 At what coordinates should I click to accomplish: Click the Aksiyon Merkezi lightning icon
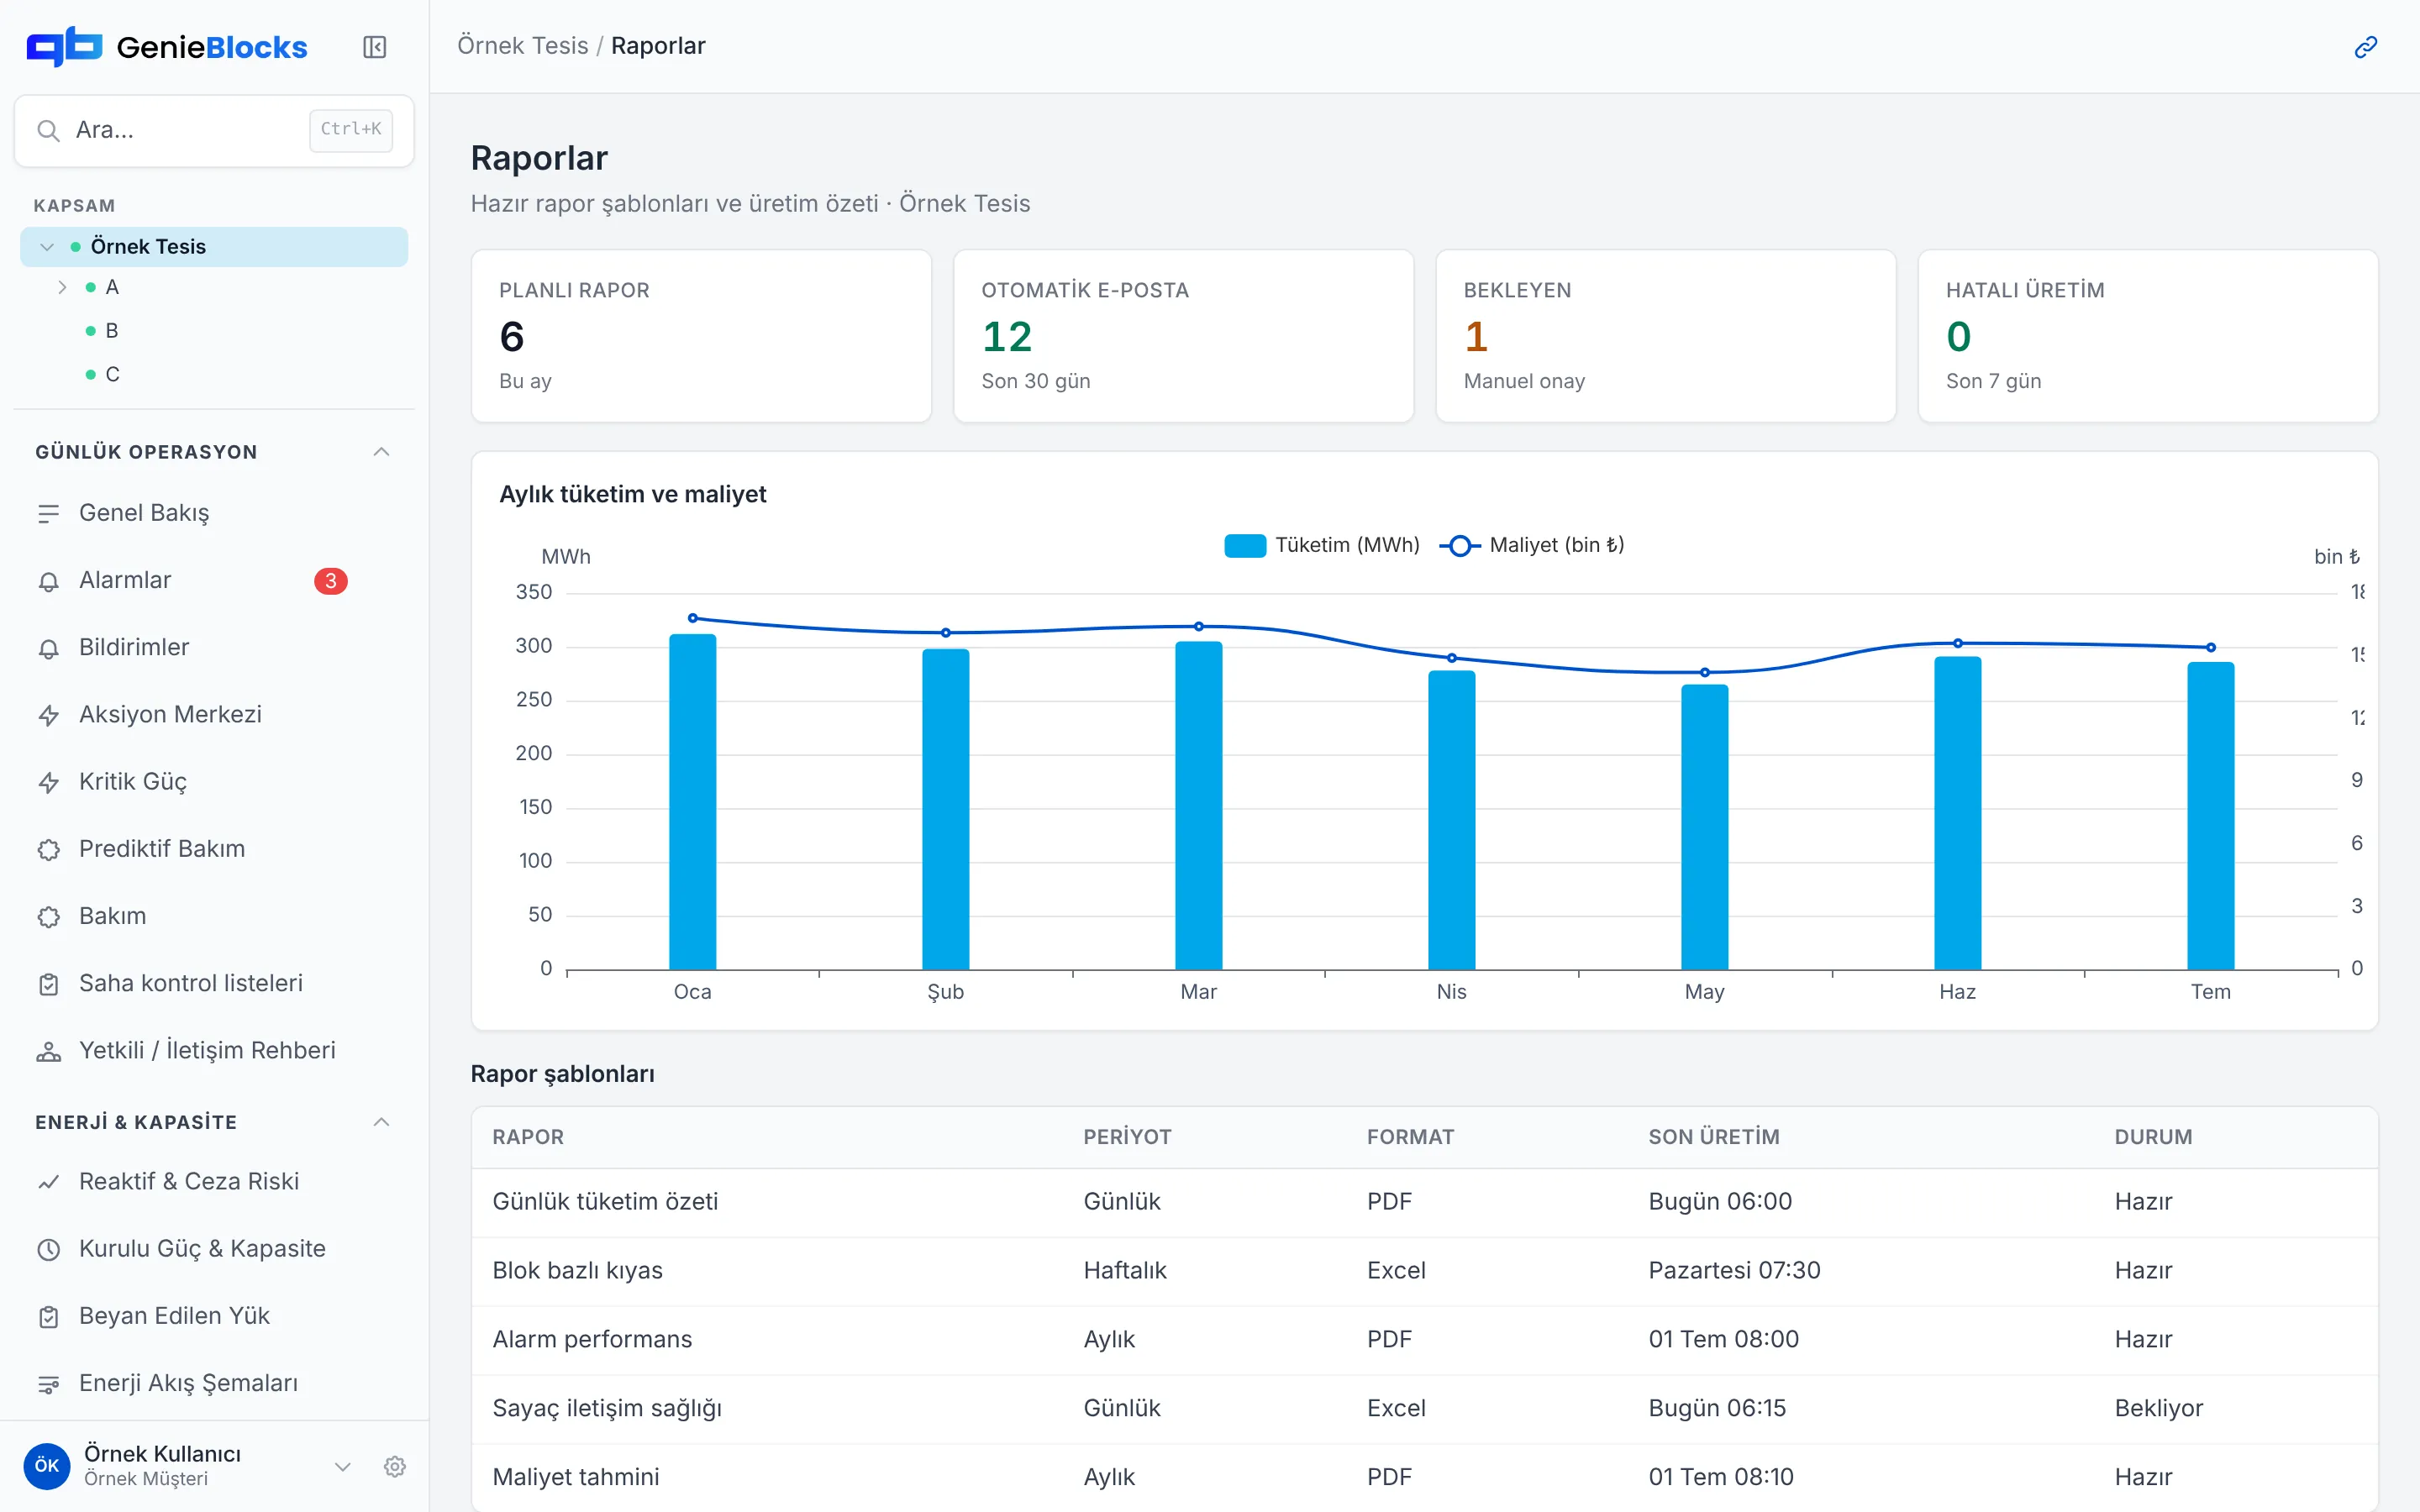pos(48,715)
